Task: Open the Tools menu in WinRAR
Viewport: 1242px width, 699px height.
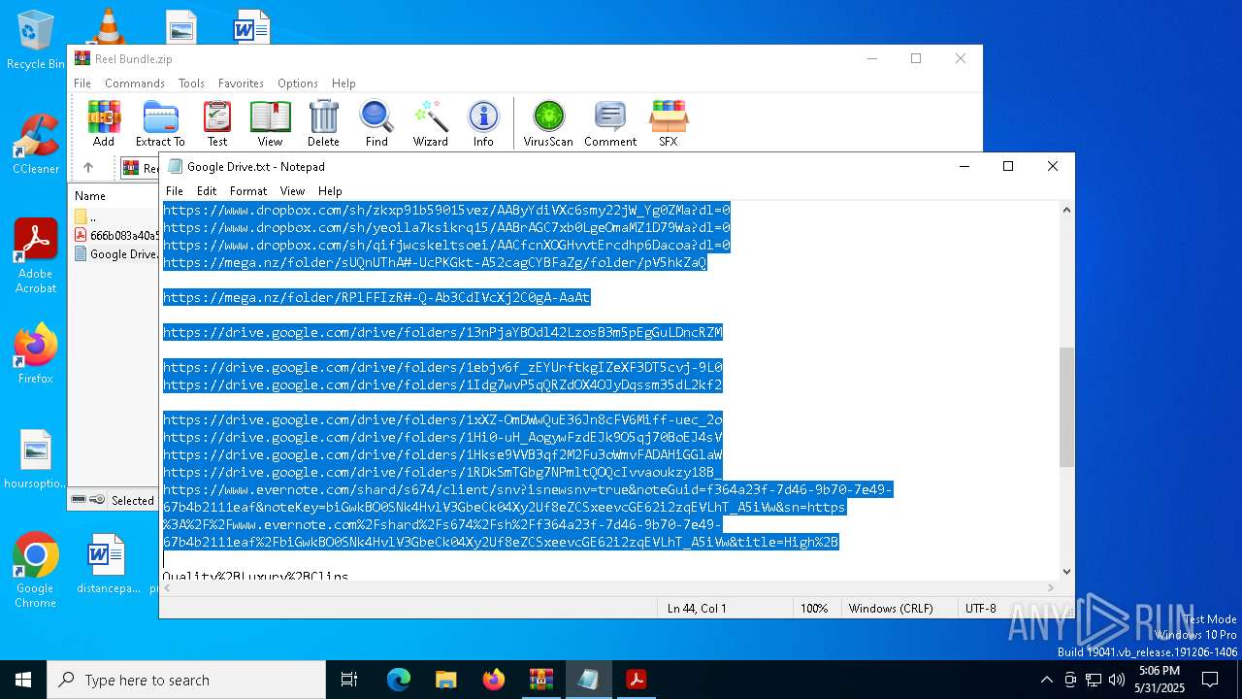Action: click(x=191, y=83)
